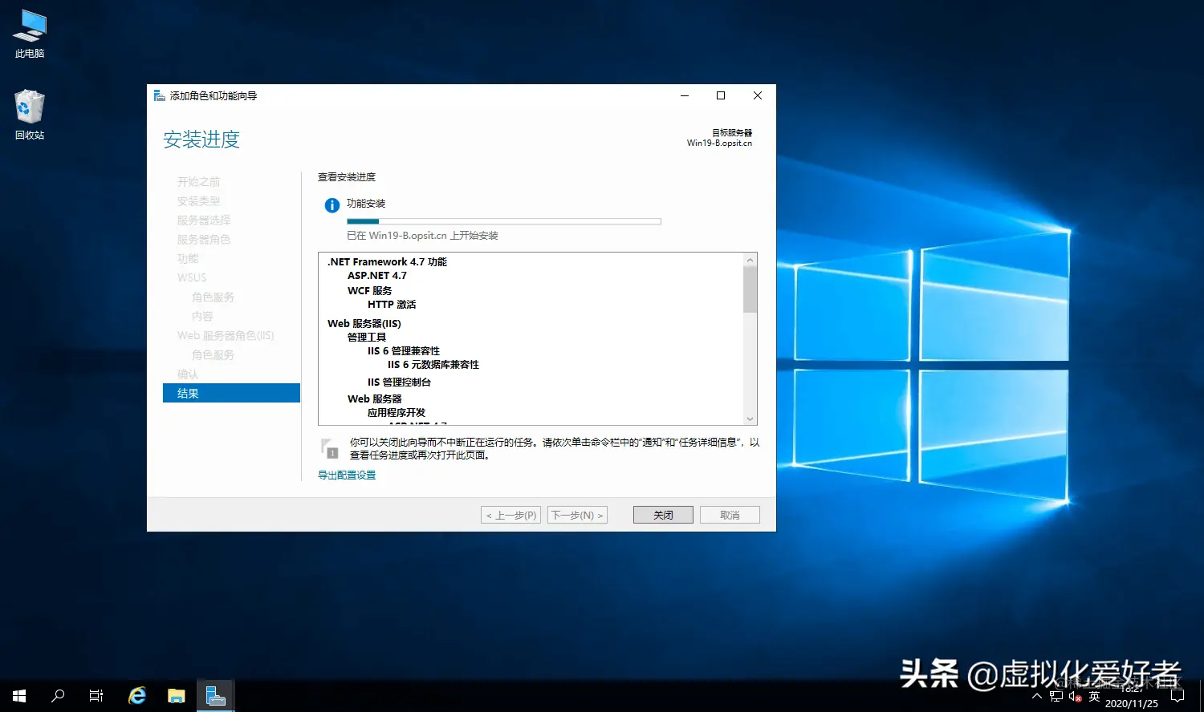Select the 确认 step in the wizard sidebar
The height and width of the screenshot is (712, 1204).
click(187, 374)
